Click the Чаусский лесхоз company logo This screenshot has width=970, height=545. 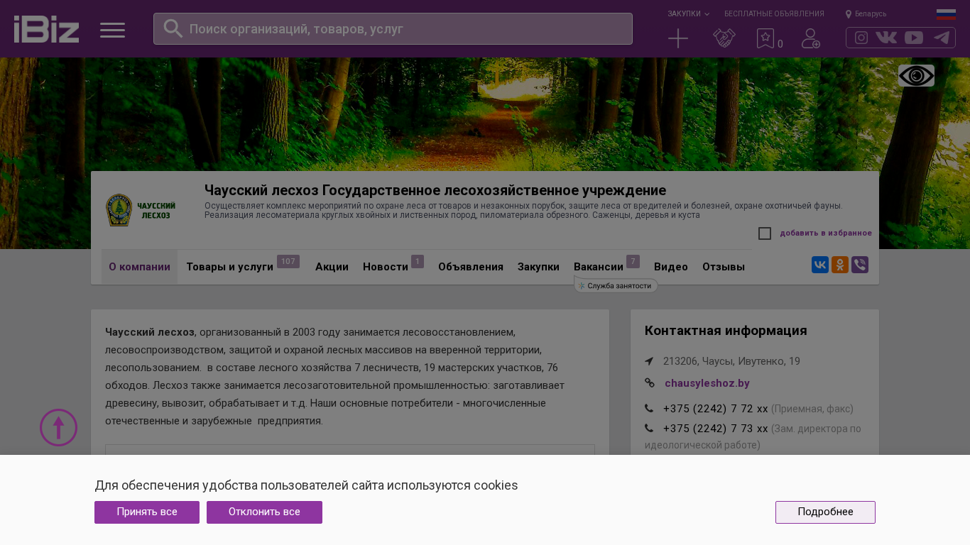point(141,210)
